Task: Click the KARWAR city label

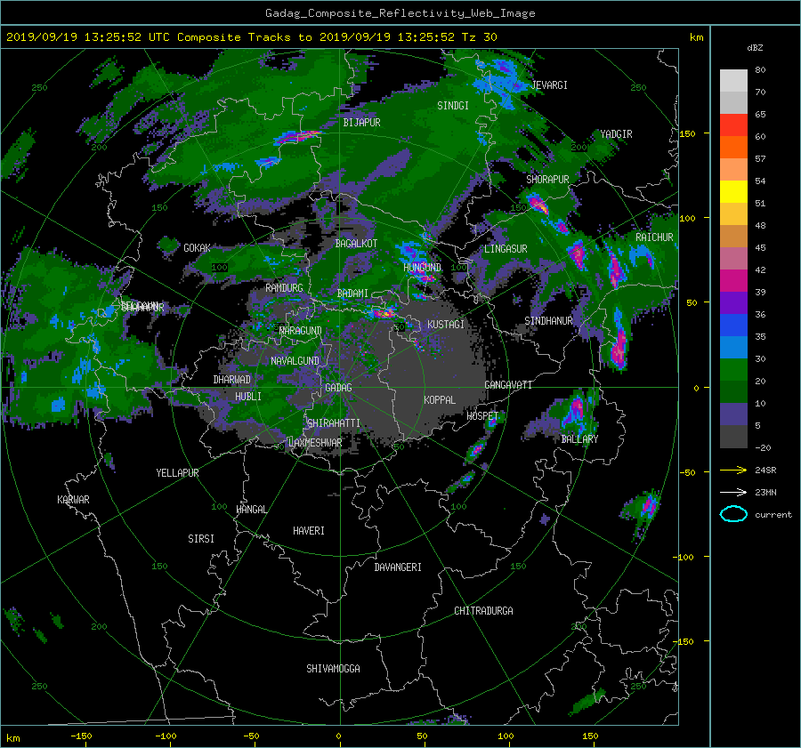Action: [x=73, y=500]
